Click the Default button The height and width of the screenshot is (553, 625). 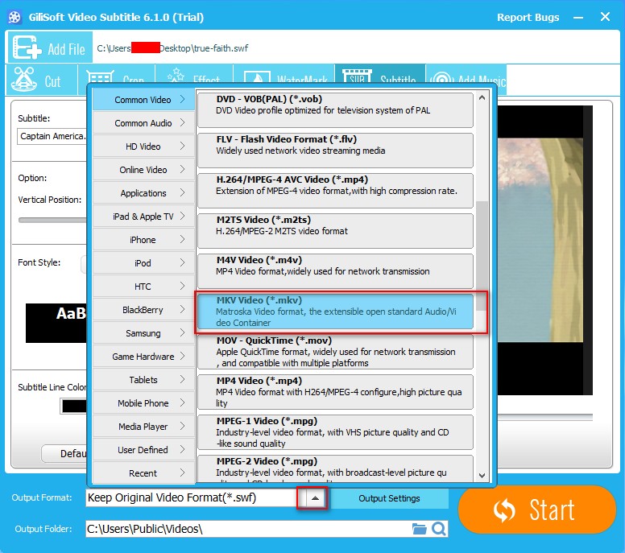(x=64, y=453)
